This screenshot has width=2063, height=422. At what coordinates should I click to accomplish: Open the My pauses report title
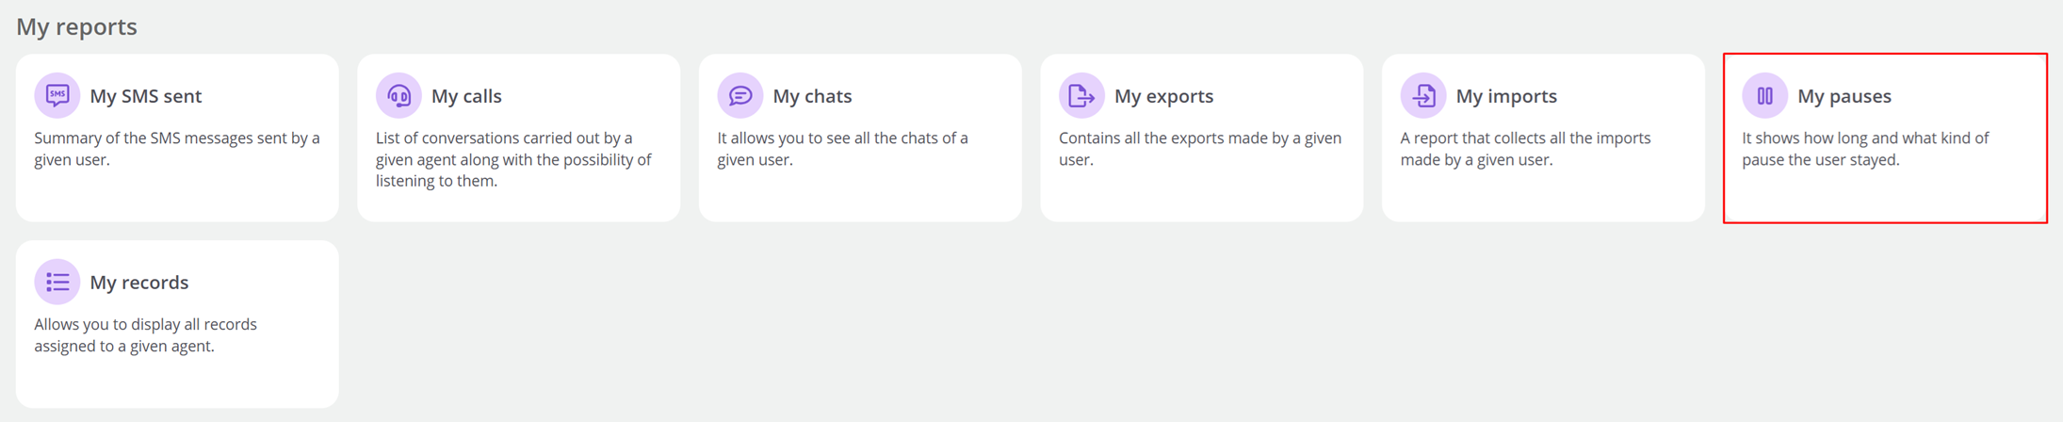click(1844, 96)
